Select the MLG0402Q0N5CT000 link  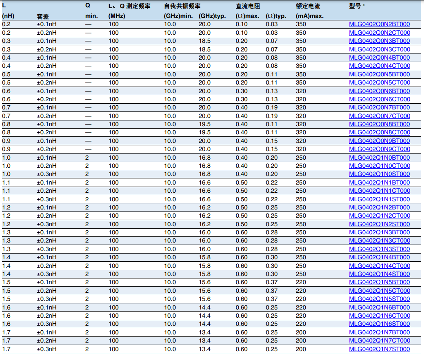(x=379, y=82)
